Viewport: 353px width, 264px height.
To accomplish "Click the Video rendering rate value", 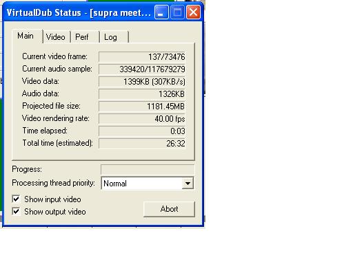I will tap(142, 119).
